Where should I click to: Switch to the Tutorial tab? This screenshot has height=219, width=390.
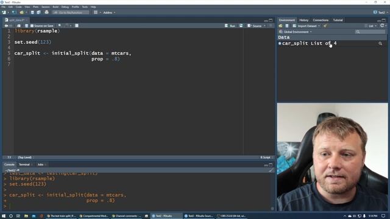click(x=338, y=20)
